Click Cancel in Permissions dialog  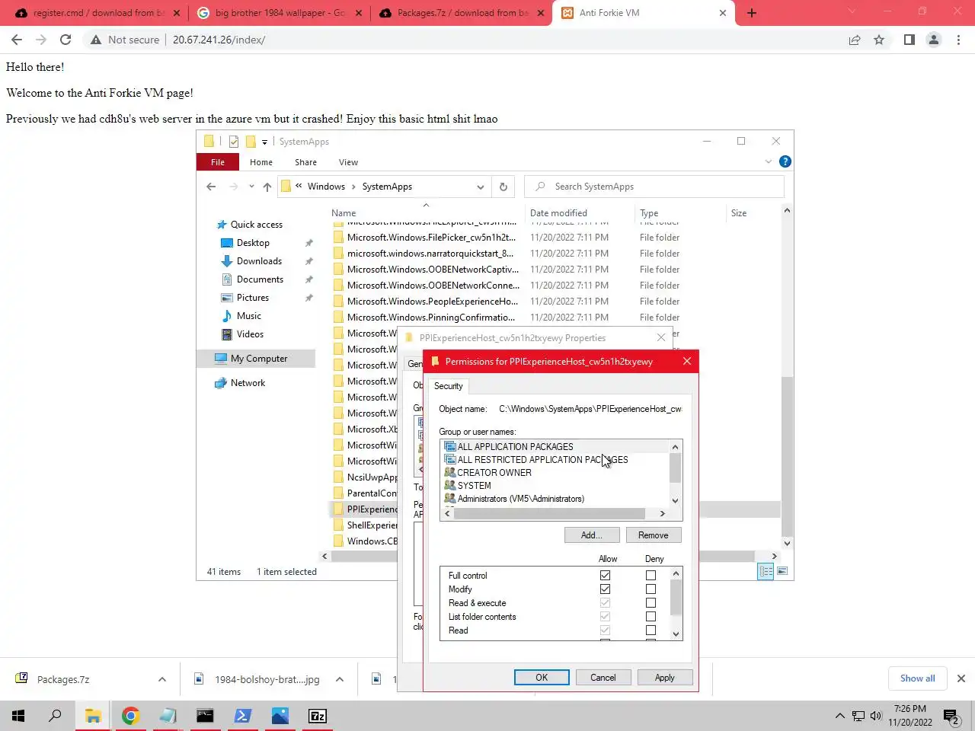click(603, 678)
